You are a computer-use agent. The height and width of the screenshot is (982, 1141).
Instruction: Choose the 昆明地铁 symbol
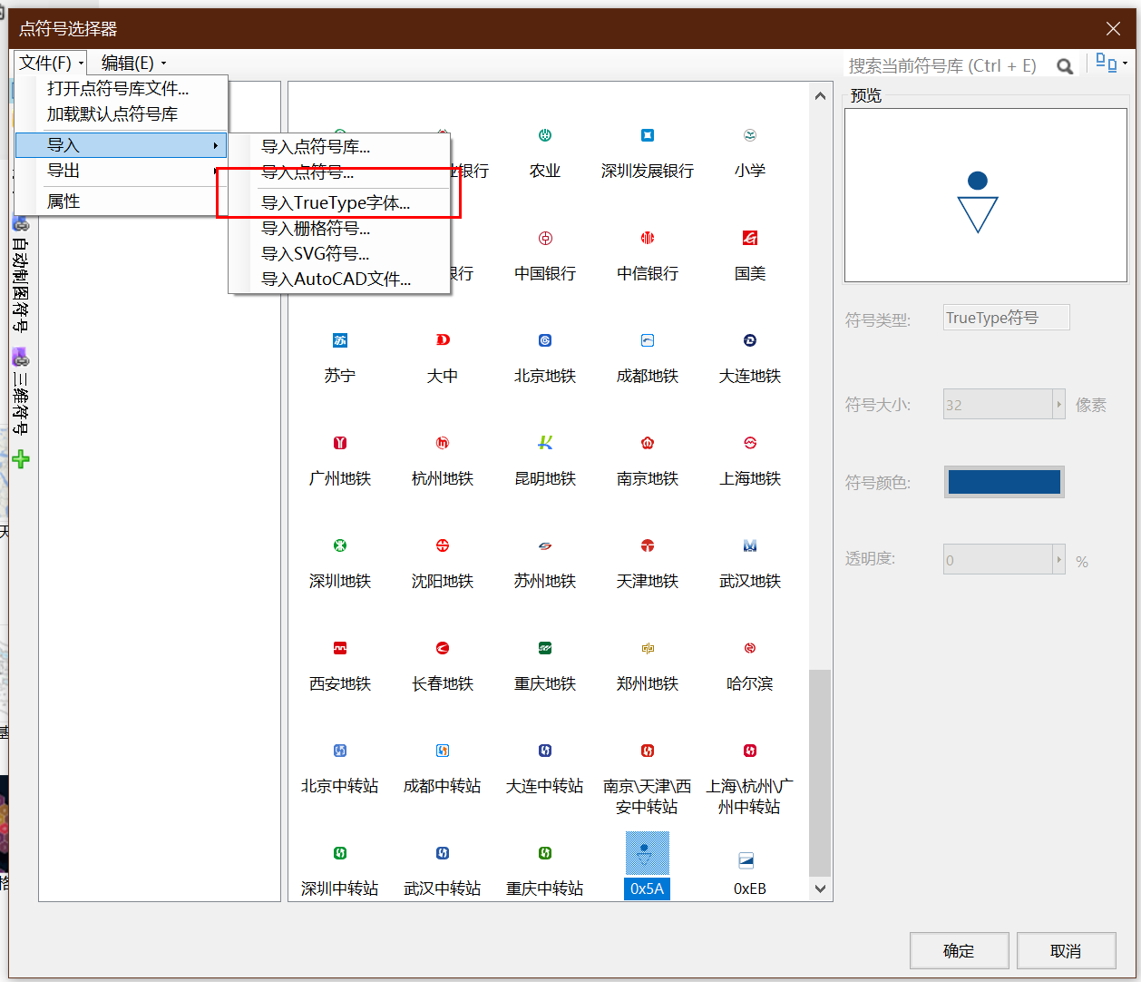[545, 443]
